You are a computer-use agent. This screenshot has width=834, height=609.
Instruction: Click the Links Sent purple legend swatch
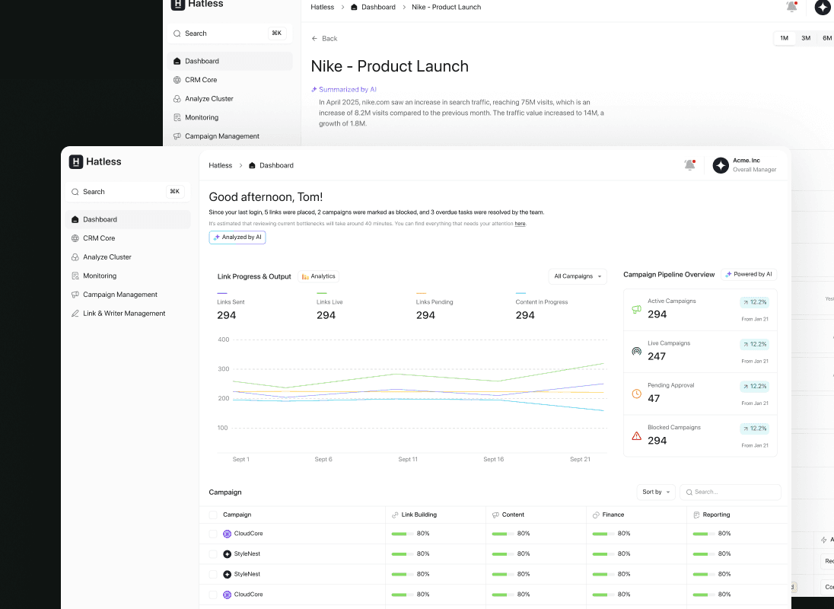pos(221,293)
